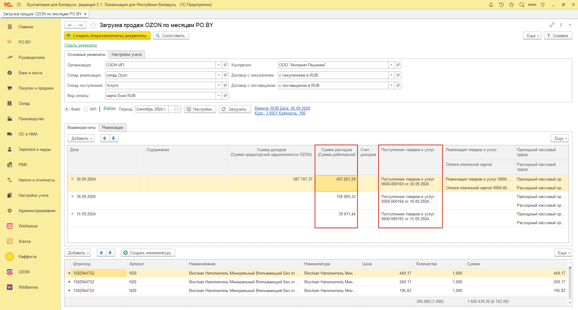Expand Вид оплаты dropdown list
This screenshot has width=578, height=310.
pyautogui.click(x=219, y=96)
